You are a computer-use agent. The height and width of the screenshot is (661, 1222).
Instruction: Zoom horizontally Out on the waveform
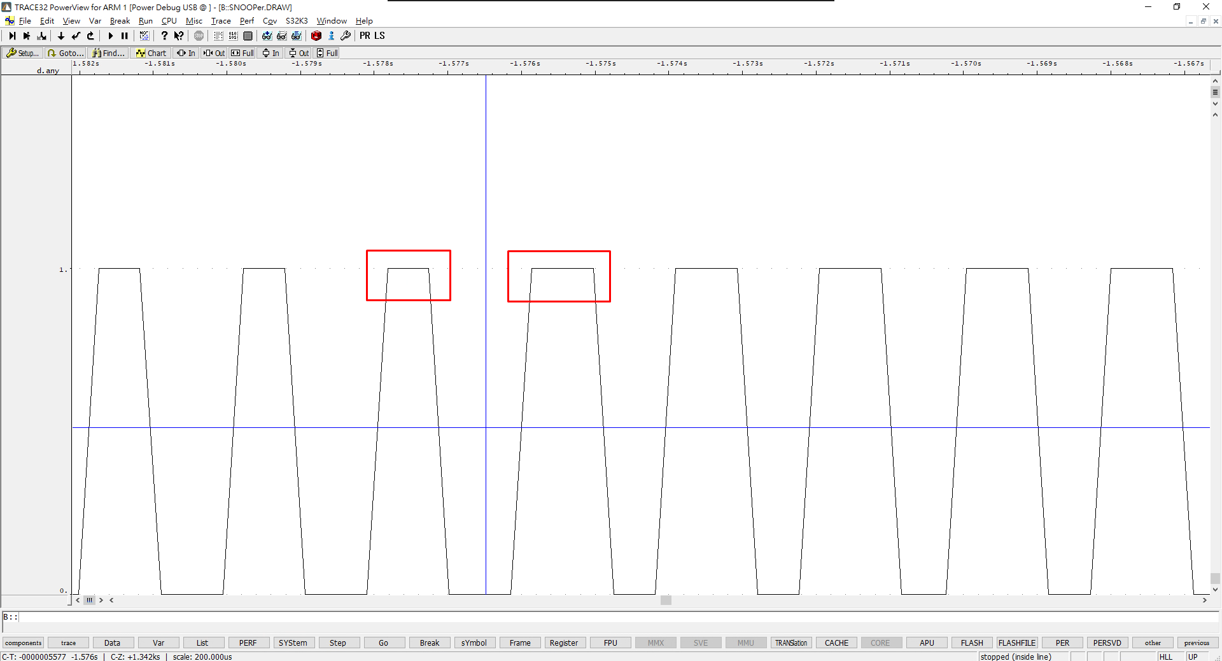tap(214, 53)
